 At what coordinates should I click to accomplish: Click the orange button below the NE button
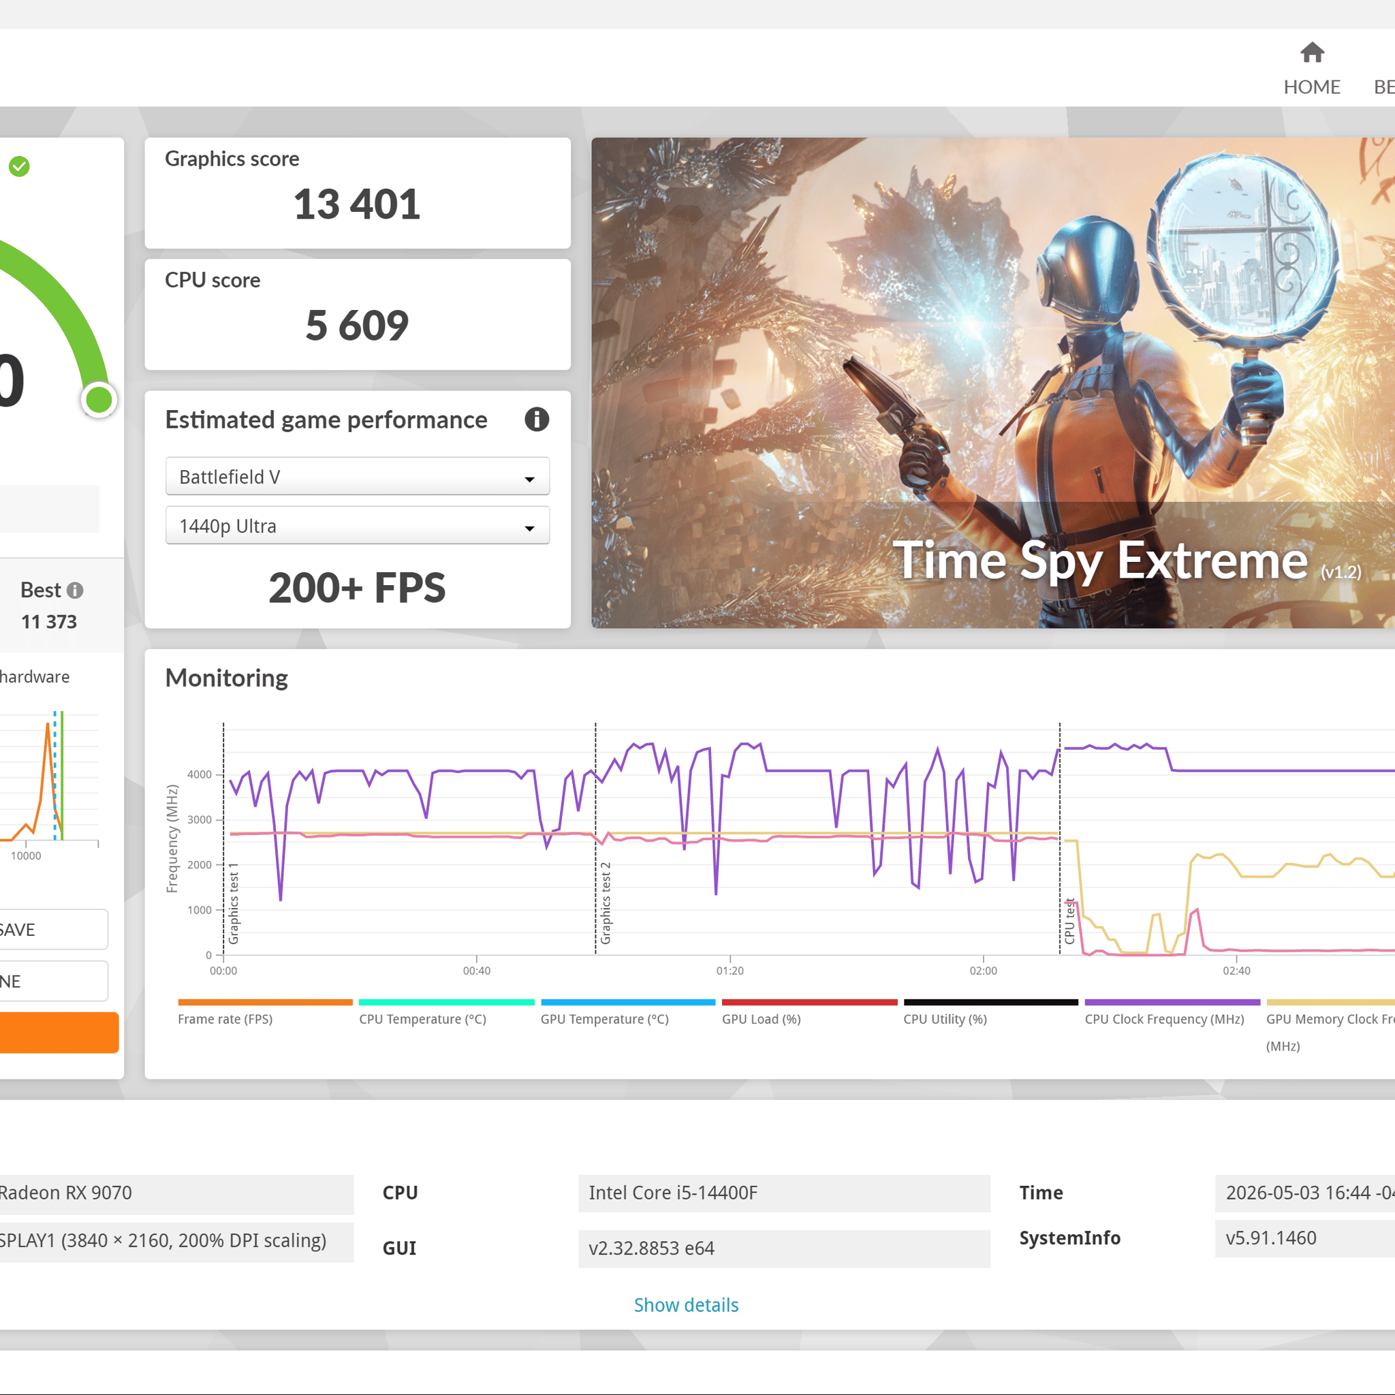(x=59, y=1033)
